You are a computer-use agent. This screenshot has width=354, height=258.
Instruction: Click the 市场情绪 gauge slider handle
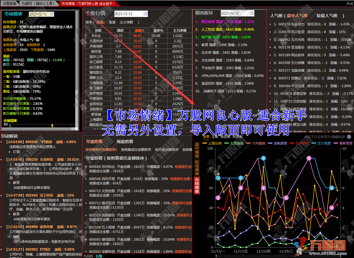[x=52, y=125]
